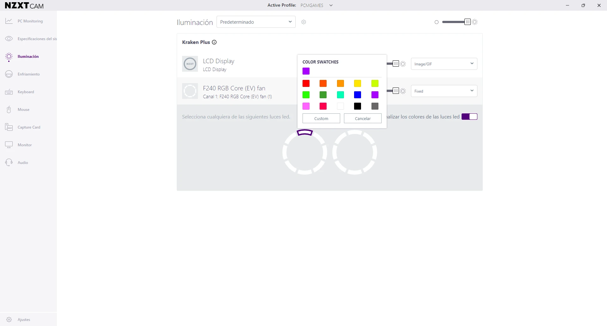This screenshot has width=607, height=326.
Task: Pick the white color swatch
Action: pos(340,106)
